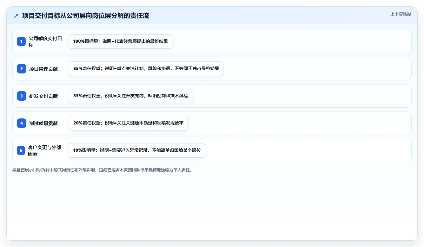Click the arrow icon beside the title
This screenshot has width=424, height=247.
pyautogui.click(x=16, y=16)
